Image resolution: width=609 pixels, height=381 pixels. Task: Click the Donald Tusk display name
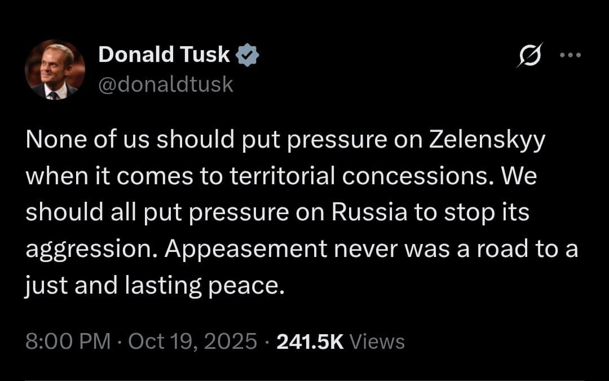pos(165,54)
